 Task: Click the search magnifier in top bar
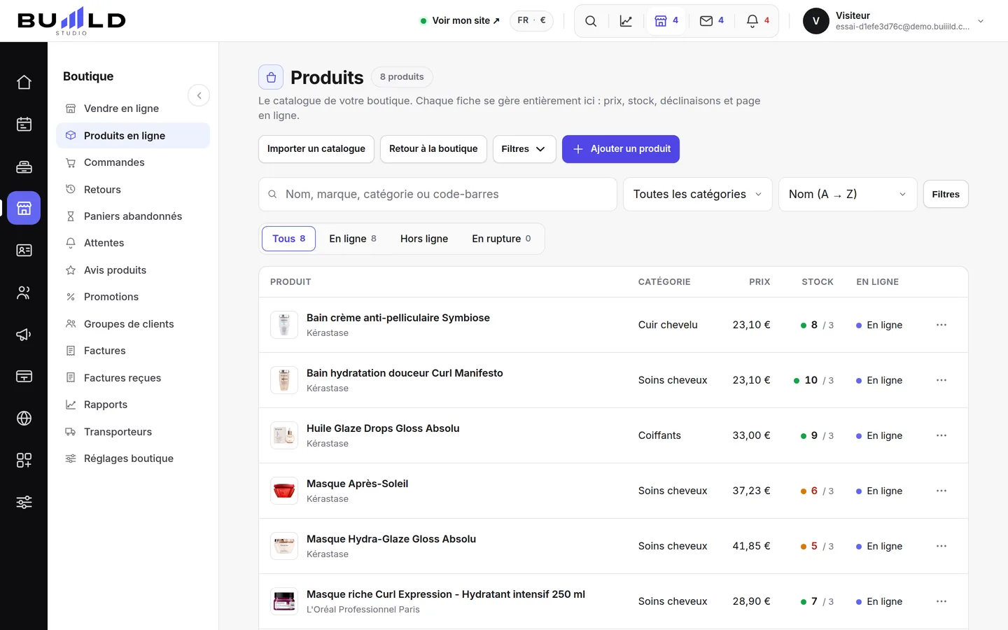point(591,21)
